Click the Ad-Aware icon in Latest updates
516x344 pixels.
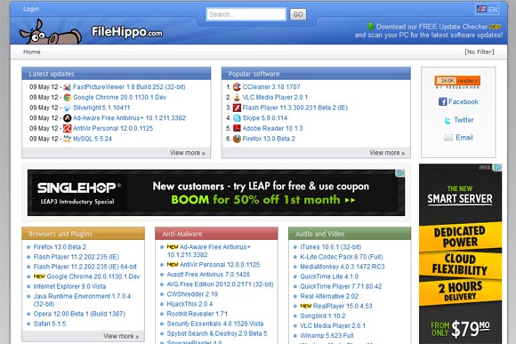point(67,118)
